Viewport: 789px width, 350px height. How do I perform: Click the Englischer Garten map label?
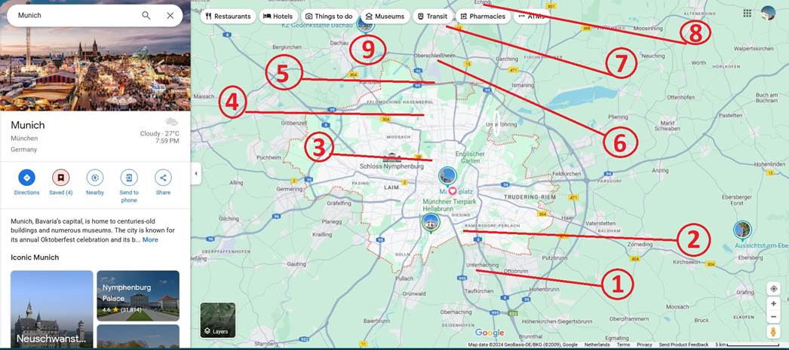click(470, 157)
